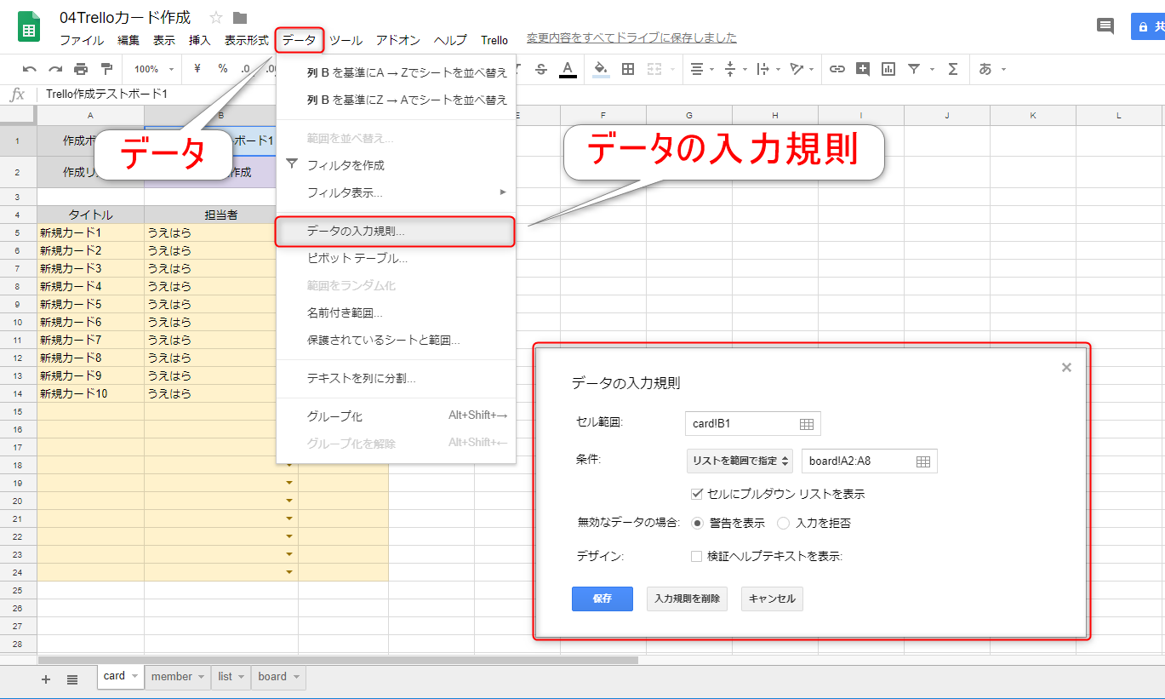
Task: Uncheck セルにプルダウン リストを表示 checkbox
Action: (x=697, y=494)
